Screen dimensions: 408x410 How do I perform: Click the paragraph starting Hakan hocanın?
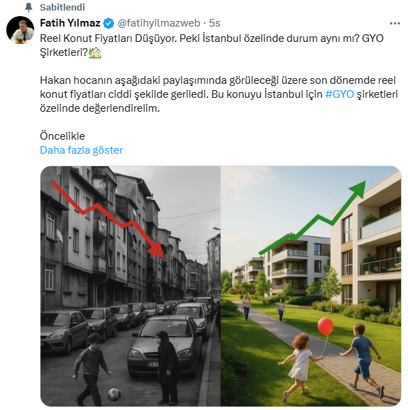coord(219,94)
